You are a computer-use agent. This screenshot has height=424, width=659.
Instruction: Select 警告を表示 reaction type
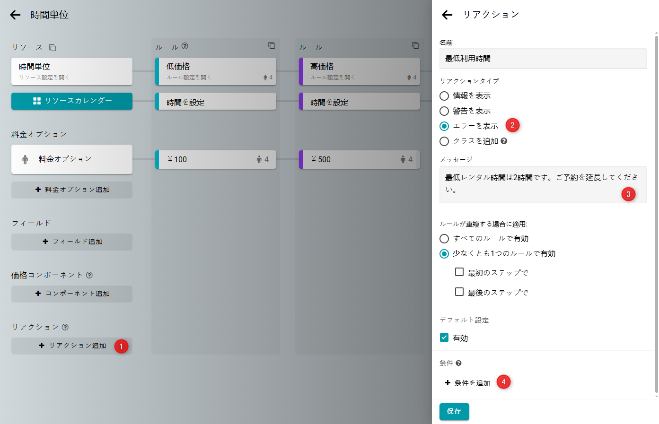tap(444, 111)
